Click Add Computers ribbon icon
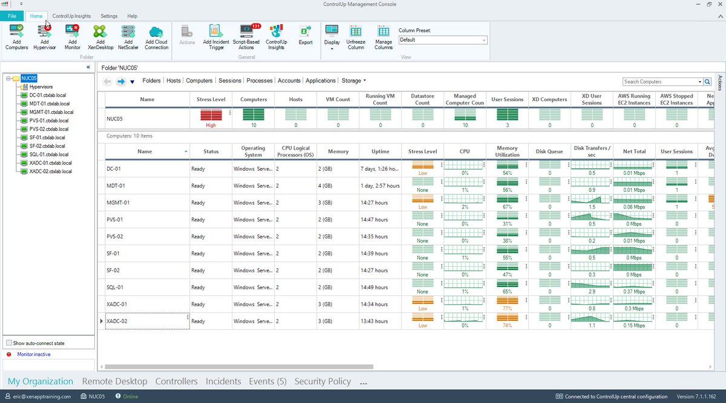 [16, 31]
